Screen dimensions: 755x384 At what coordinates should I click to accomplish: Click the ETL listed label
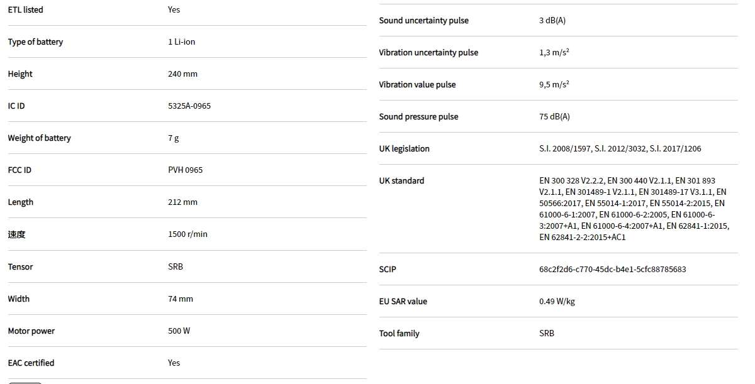click(x=25, y=10)
